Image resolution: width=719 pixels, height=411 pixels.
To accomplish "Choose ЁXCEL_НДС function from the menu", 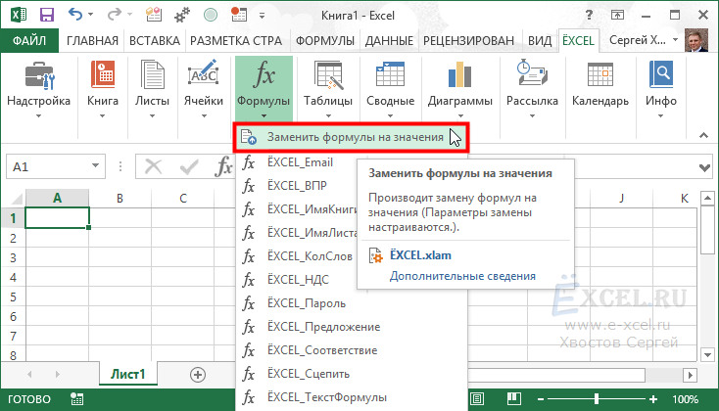I will point(298,280).
